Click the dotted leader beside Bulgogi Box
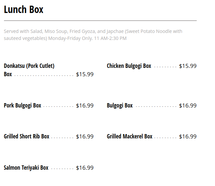Image resolution: width=215 pixels, height=186 pixels. (x=156, y=106)
